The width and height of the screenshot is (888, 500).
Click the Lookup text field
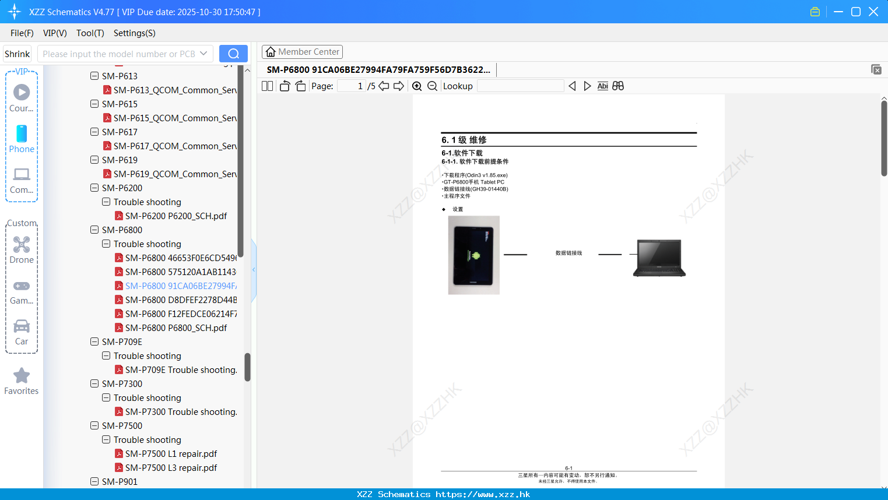point(521,86)
